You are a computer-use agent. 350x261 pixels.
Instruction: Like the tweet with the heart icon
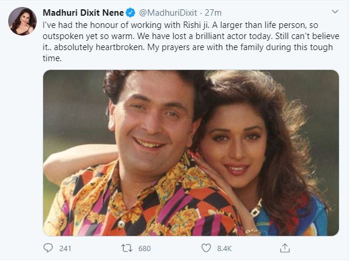pyautogui.click(x=206, y=248)
